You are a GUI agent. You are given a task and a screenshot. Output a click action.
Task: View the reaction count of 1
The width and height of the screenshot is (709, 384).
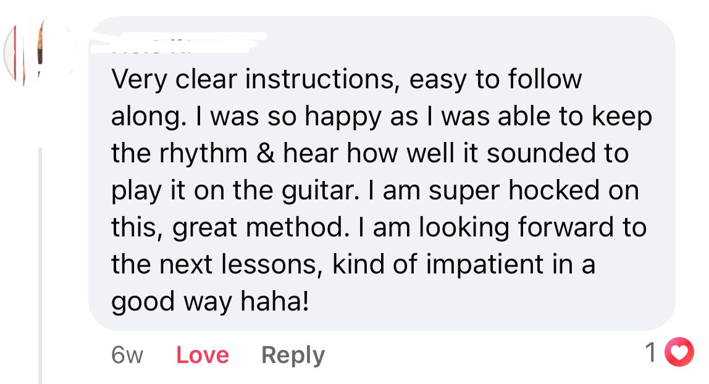point(650,354)
